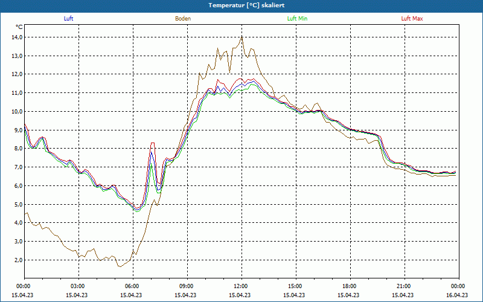Click the 13,0 value on the temperature axis
Screen dimensions: 483x302
coord(18,56)
